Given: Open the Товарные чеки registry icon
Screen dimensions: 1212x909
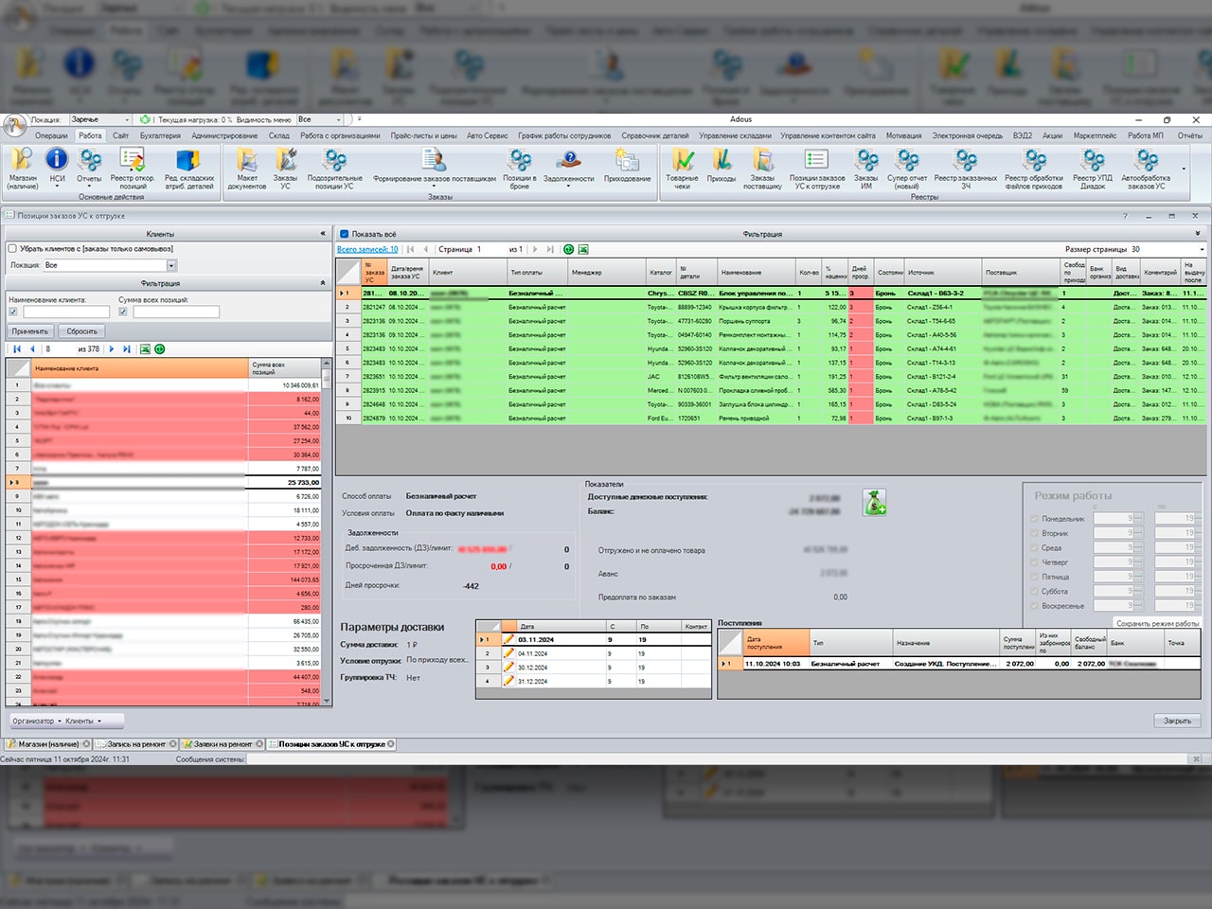Looking at the screenshot, I should click(682, 169).
